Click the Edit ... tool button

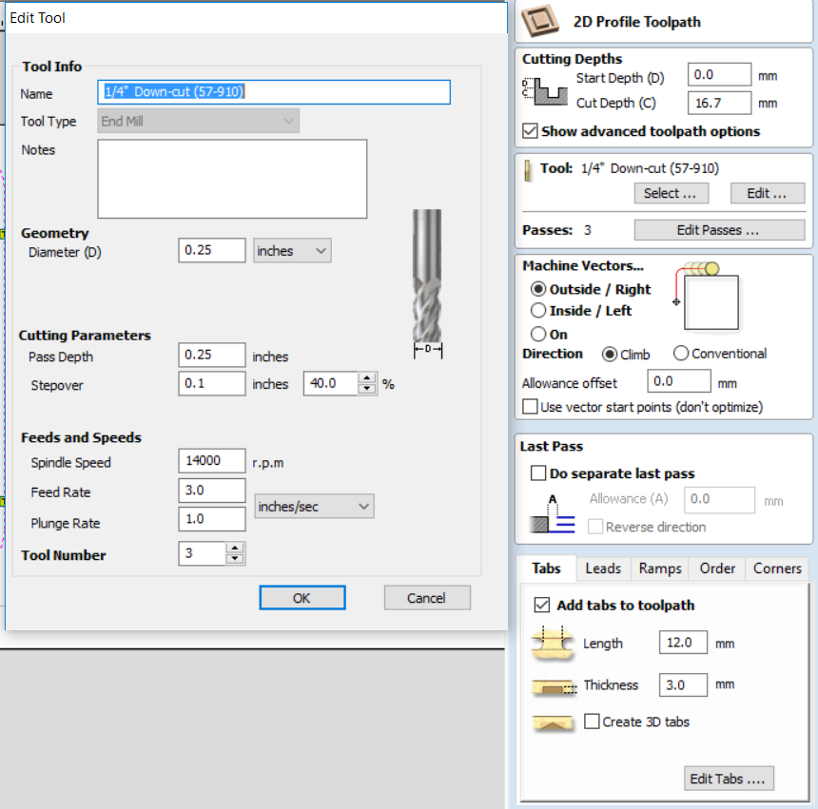[x=767, y=193]
